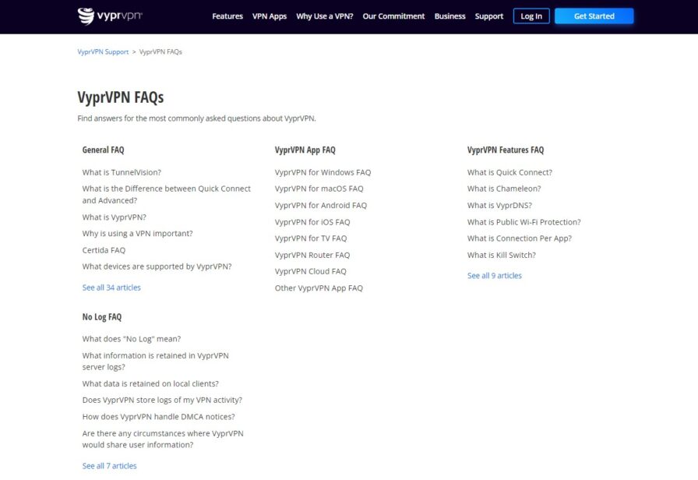Open What is Kill Switch? article
The image size is (698, 480).
(501, 255)
